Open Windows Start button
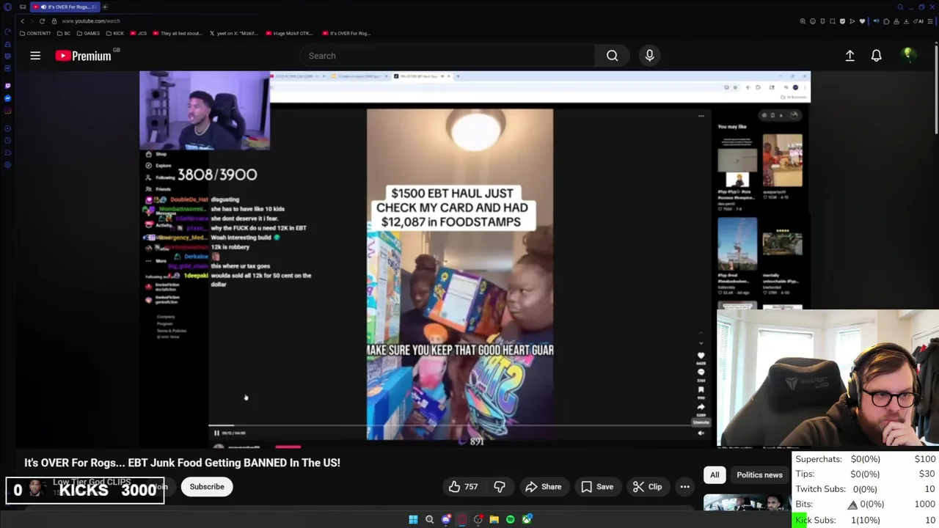This screenshot has height=528, width=939. (413, 519)
